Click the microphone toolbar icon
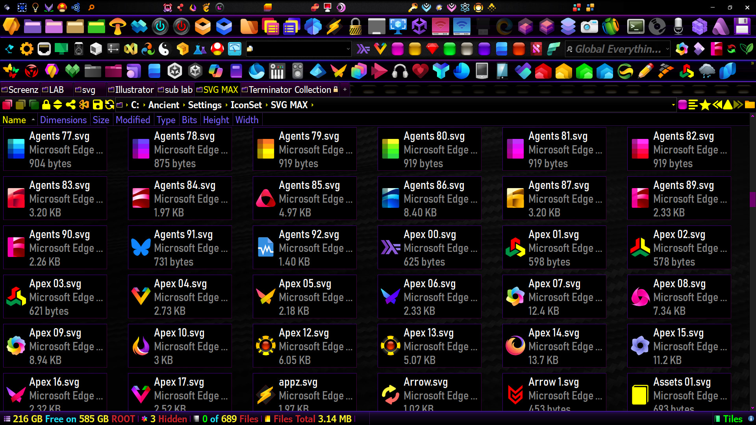 [x=678, y=27]
